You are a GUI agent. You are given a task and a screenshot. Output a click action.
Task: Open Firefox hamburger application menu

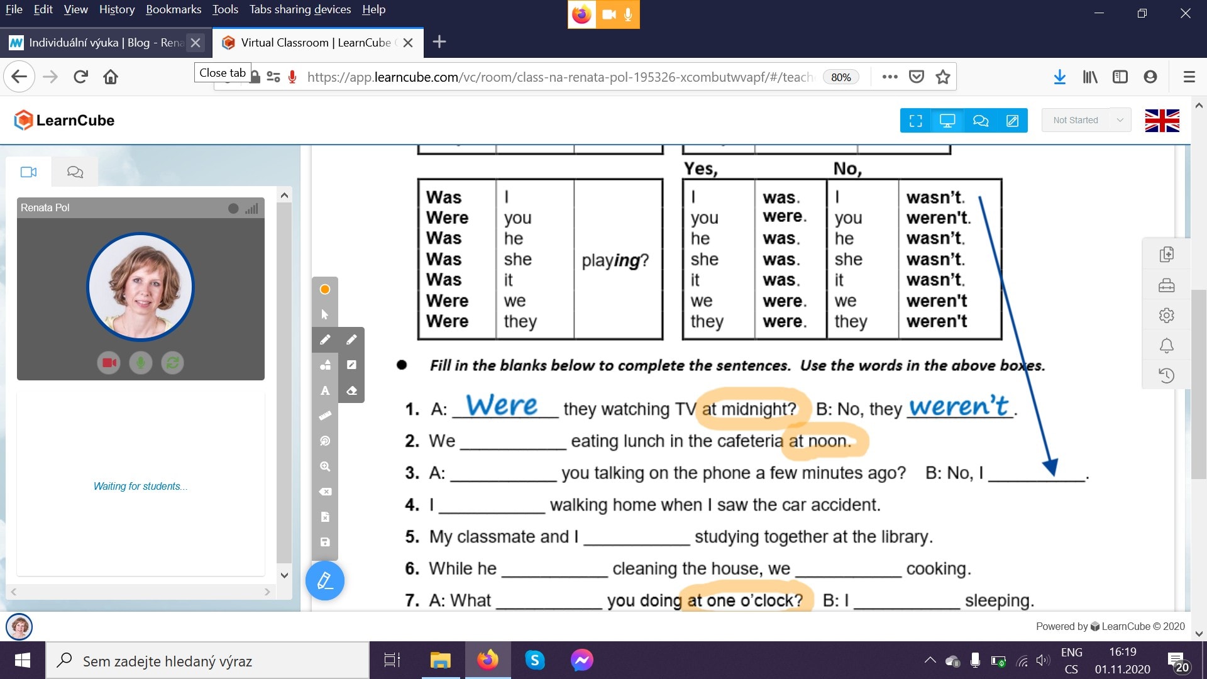tap(1189, 77)
